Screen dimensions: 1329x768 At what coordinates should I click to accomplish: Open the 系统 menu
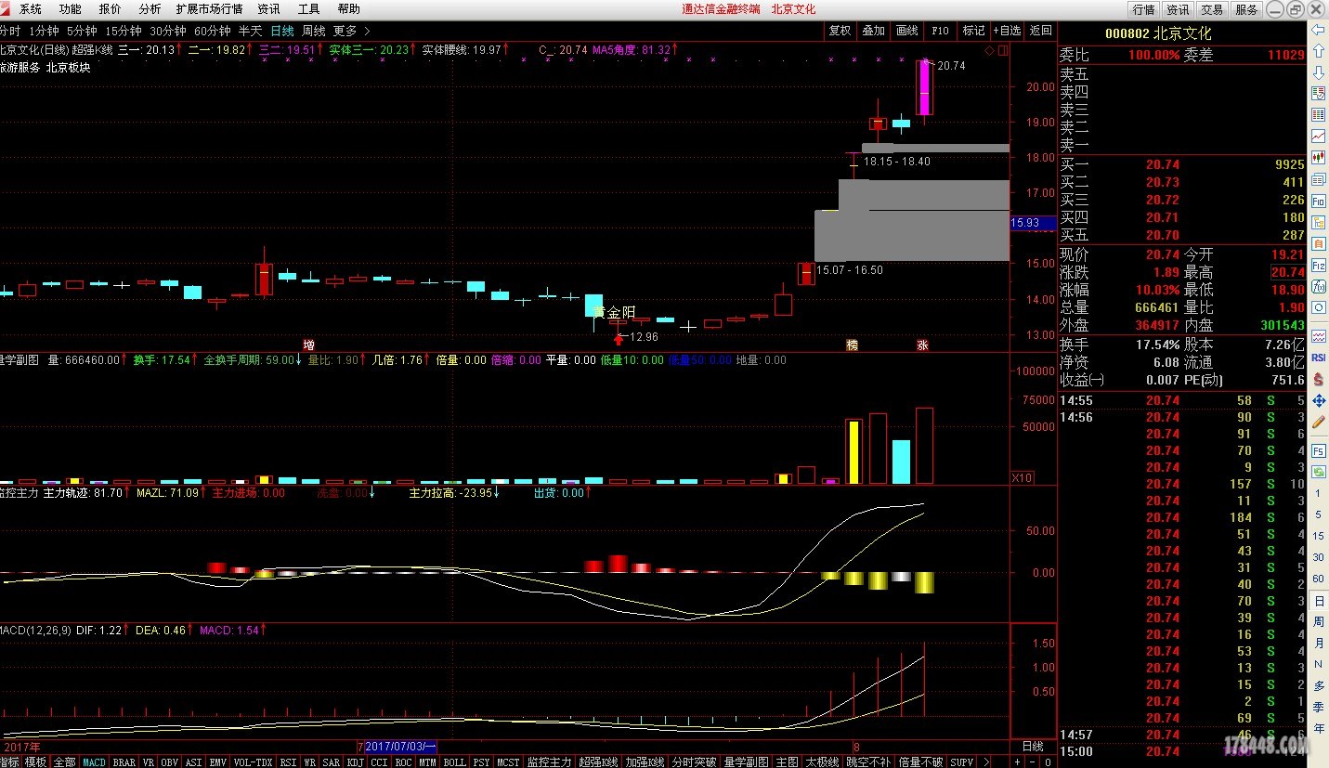[31, 9]
